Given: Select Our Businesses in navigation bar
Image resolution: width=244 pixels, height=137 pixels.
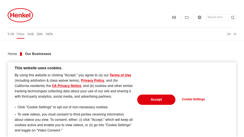Looking at the screenshot, I should 20,34.
